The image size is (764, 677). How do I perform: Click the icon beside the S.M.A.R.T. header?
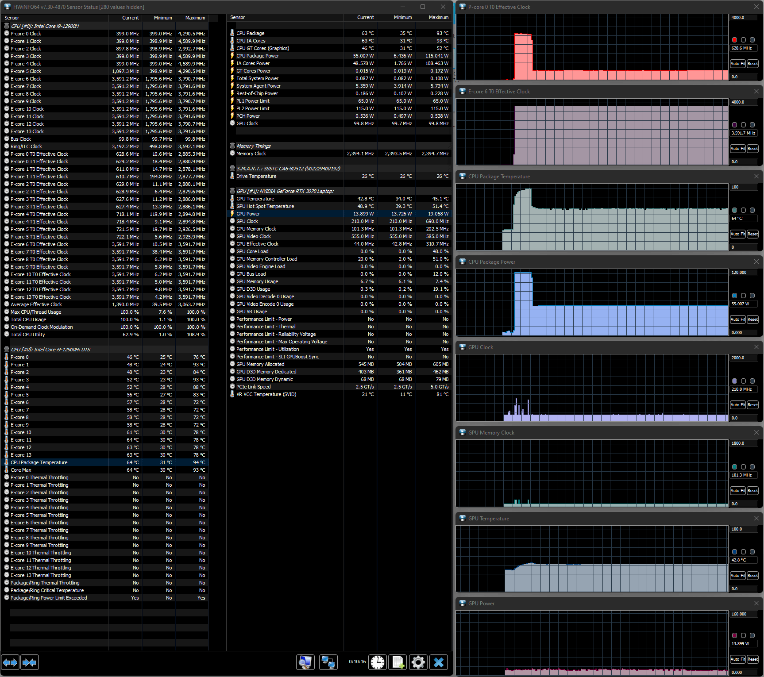coord(232,169)
